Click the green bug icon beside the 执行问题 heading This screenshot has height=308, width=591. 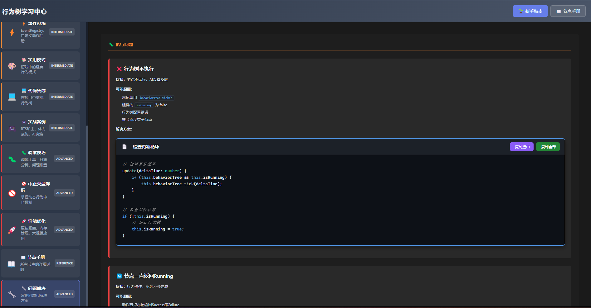tap(111, 45)
